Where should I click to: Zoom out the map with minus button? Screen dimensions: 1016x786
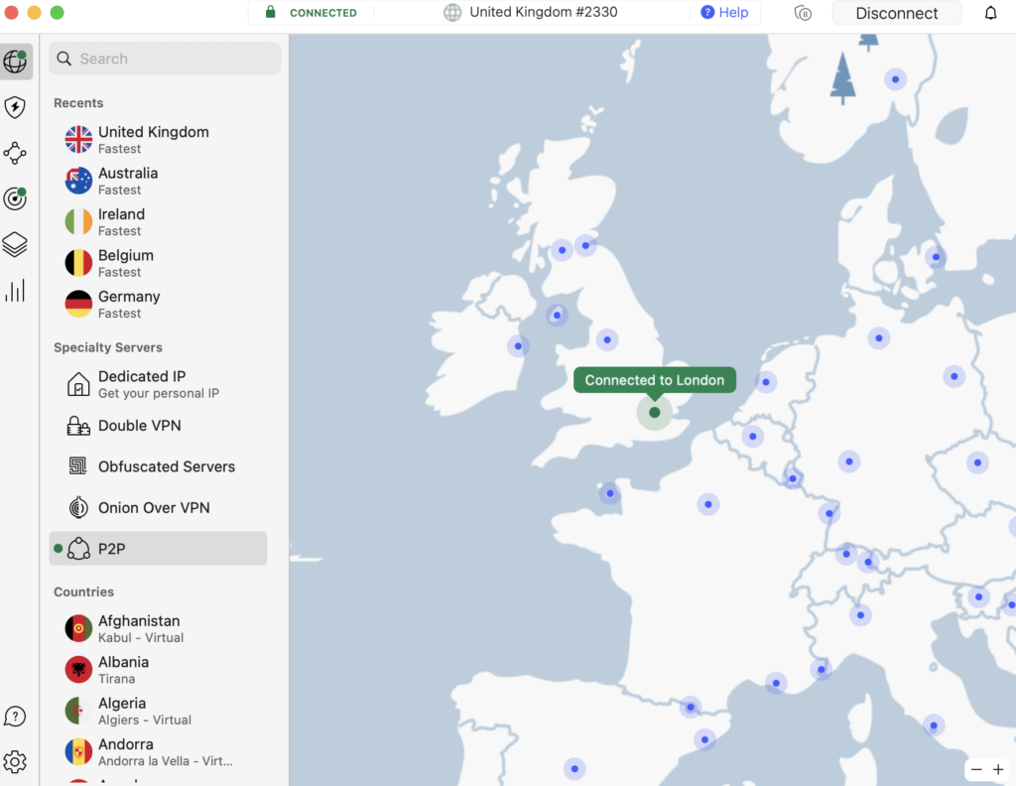(x=976, y=769)
